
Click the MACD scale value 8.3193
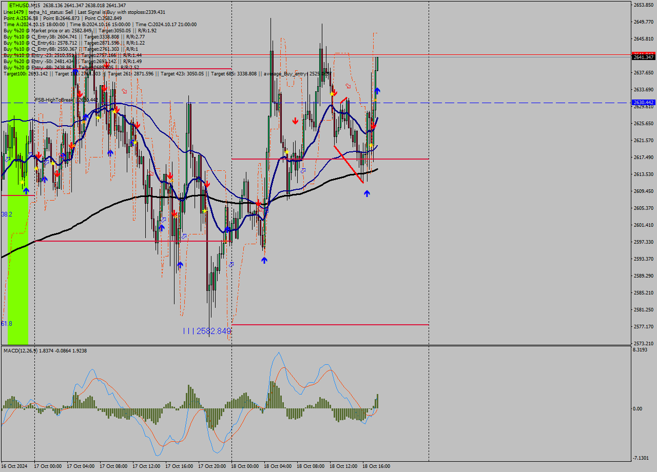[641, 349]
